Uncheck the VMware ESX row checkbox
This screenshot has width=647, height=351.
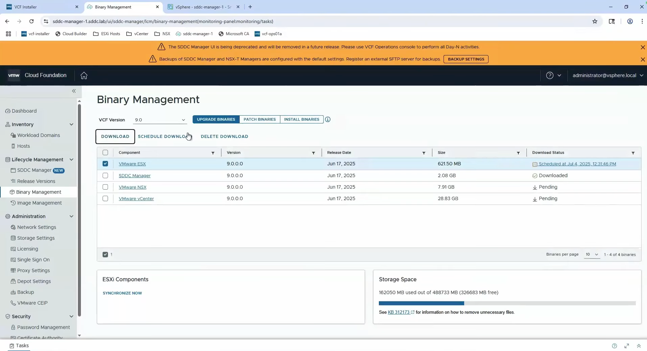(x=105, y=164)
